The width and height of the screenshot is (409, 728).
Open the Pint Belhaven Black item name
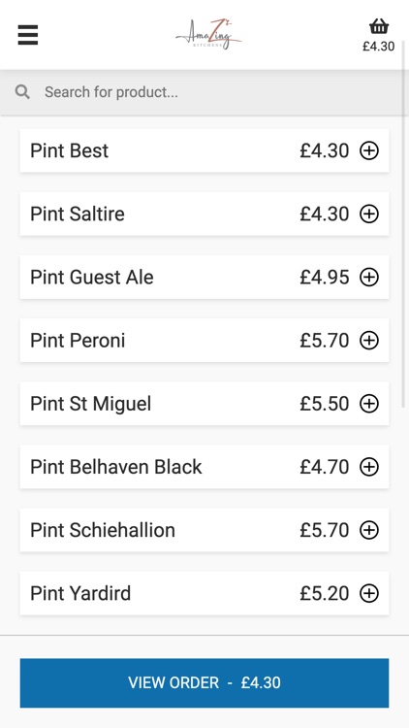(116, 467)
